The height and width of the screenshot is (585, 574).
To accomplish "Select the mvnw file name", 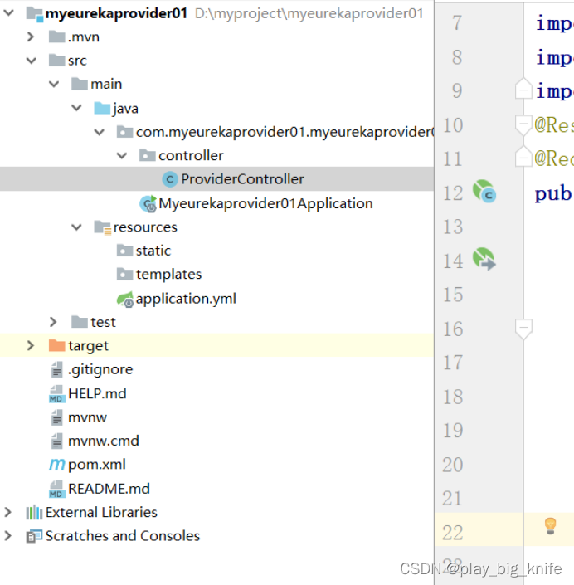I will click(87, 417).
